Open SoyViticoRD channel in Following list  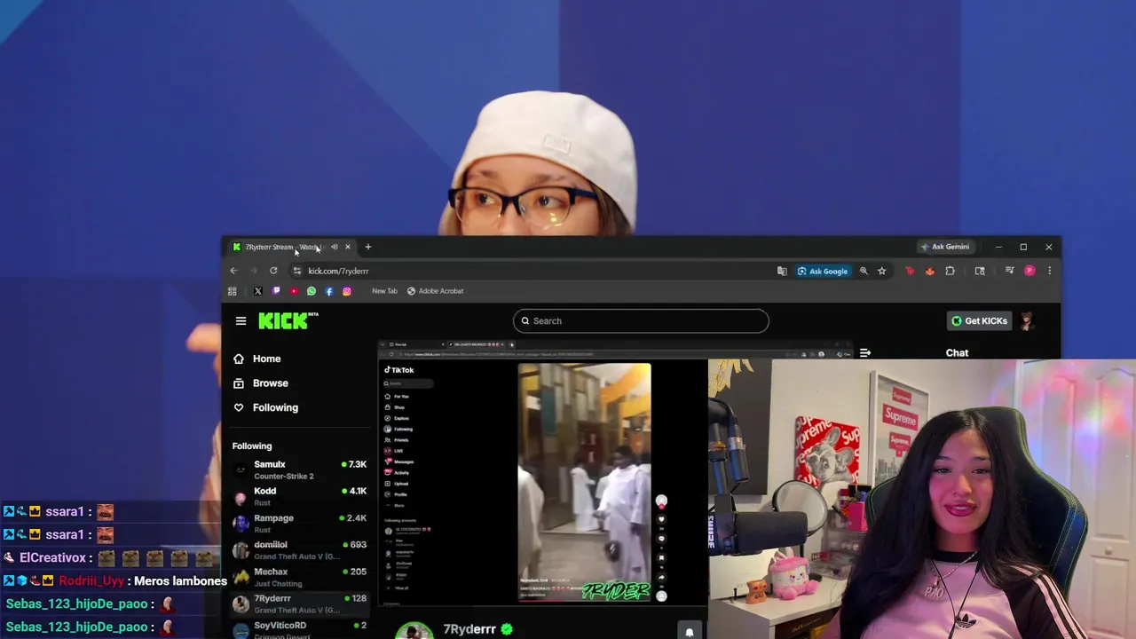coord(300,628)
